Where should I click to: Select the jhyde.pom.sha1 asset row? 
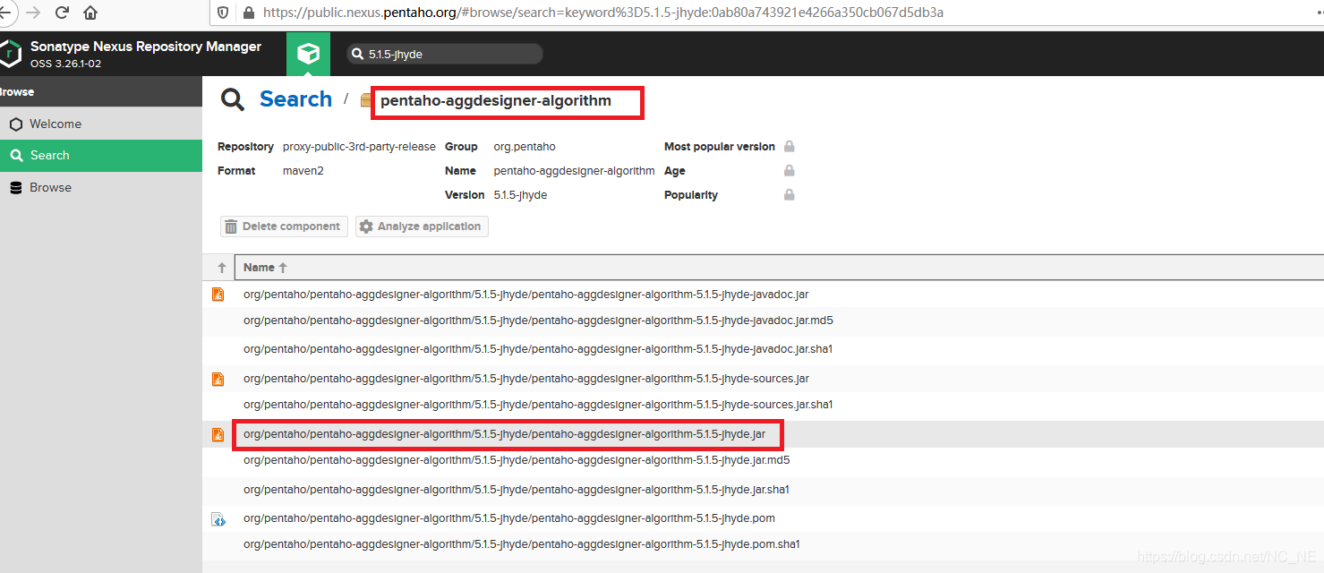pyautogui.click(x=763, y=544)
